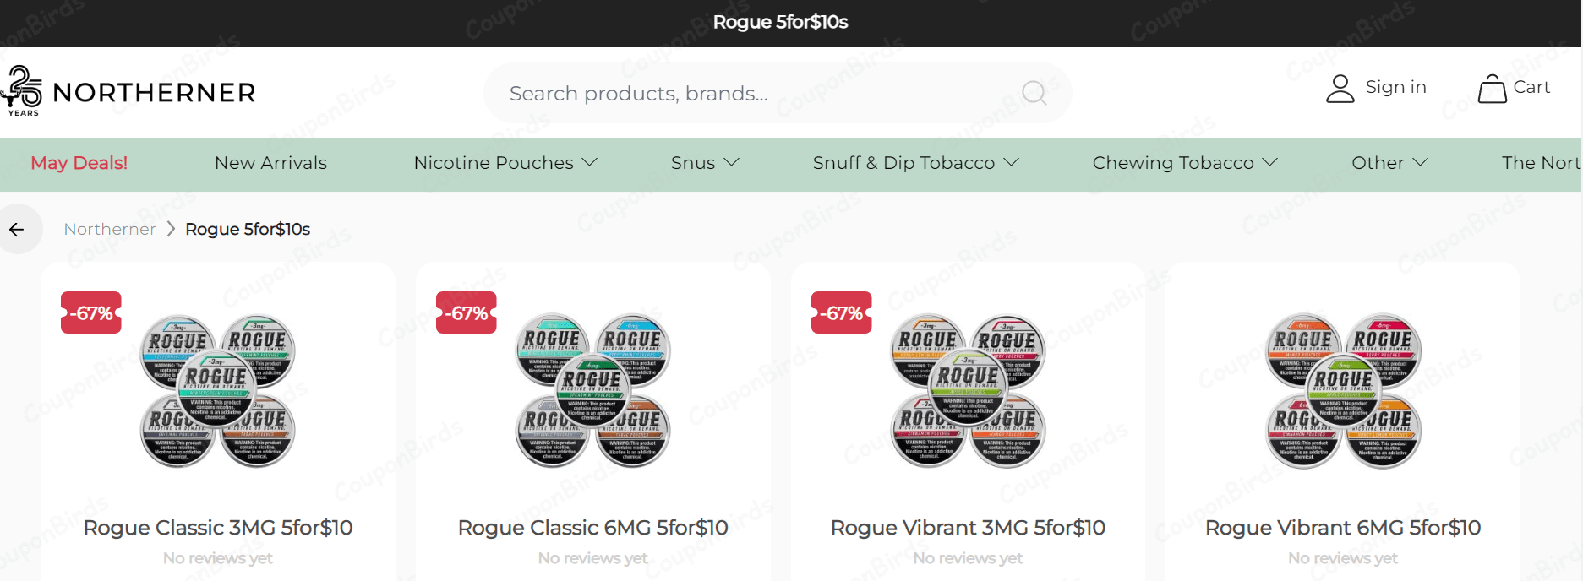Click the Sign in user icon
The width and height of the screenshot is (1583, 581).
tap(1340, 88)
